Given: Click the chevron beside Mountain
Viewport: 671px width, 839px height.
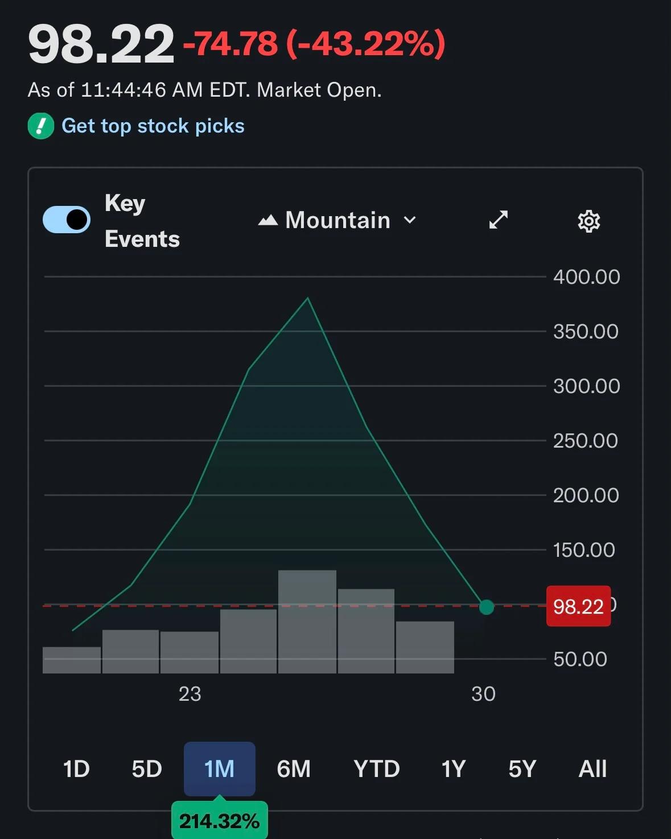Looking at the screenshot, I should pos(410,220).
